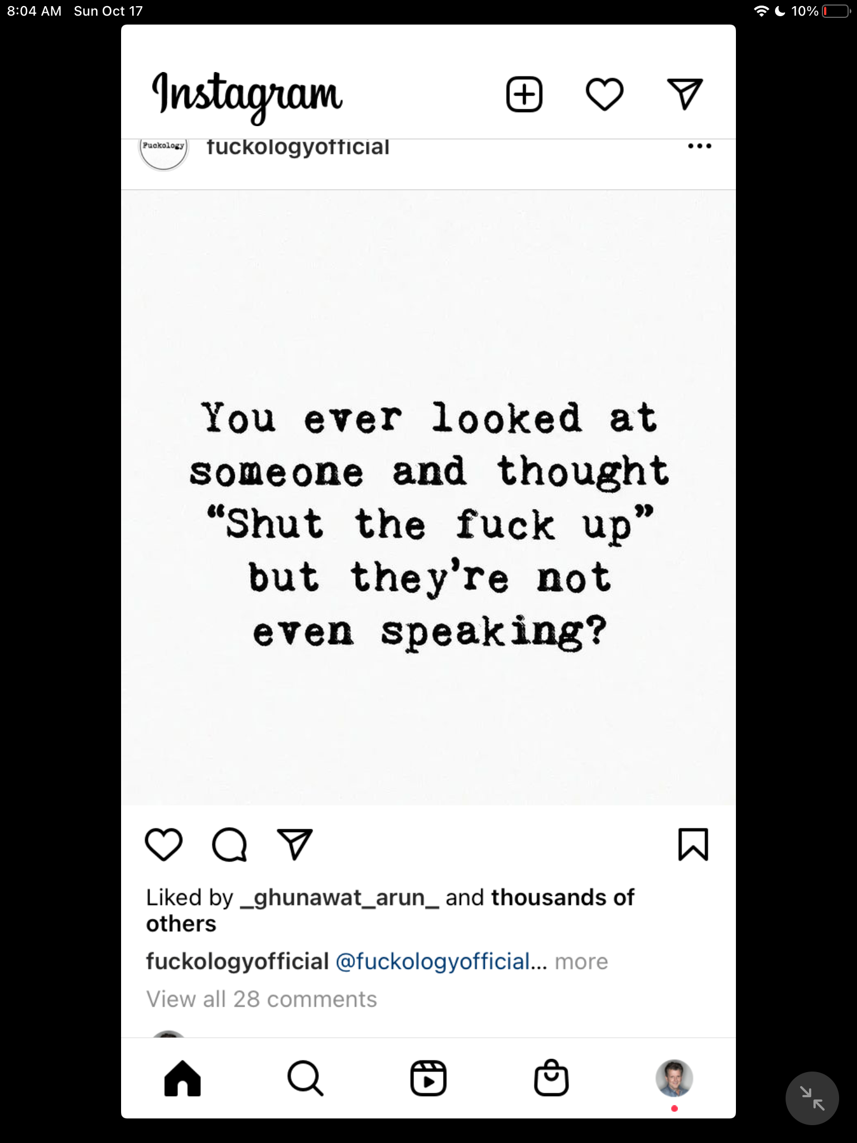The height and width of the screenshot is (1143, 857).
Task: Open the activity heart icon in header
Action: 604,94
